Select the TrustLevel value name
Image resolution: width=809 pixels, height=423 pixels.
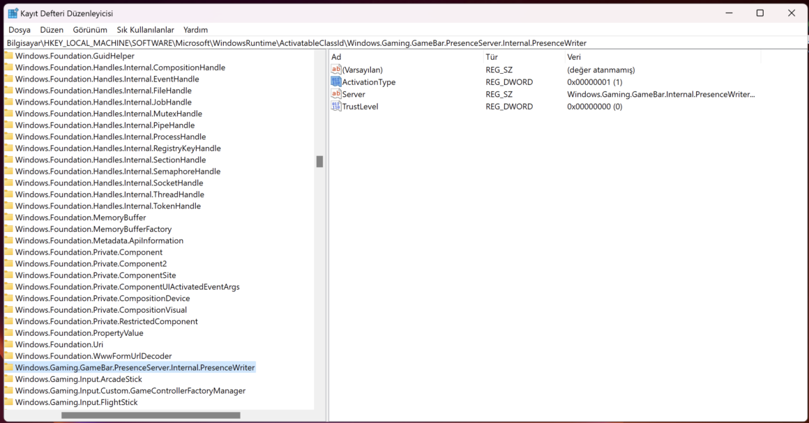360,107
